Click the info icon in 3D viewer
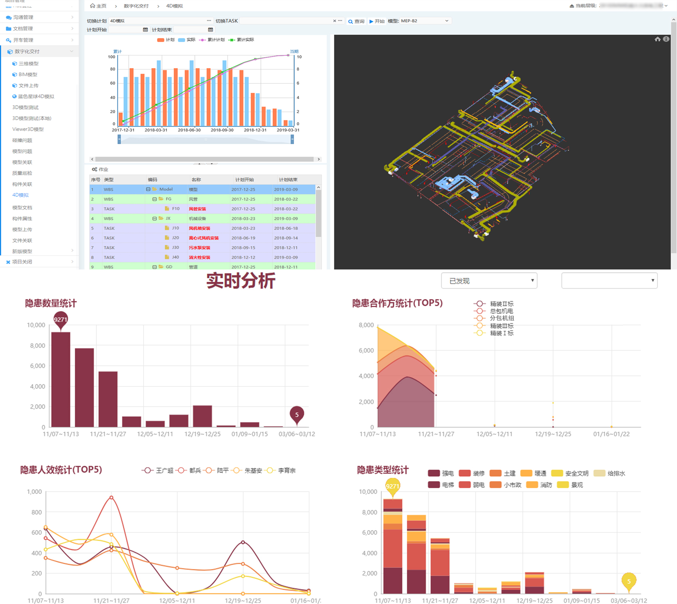This screenshot has width=677, height=604. click(x=666, y=39)
